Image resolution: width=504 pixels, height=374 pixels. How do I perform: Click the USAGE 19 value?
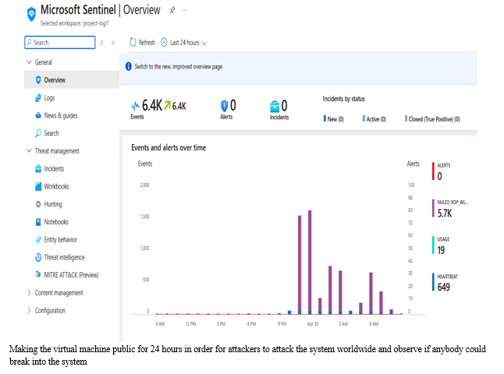click(x=441, y=250)
